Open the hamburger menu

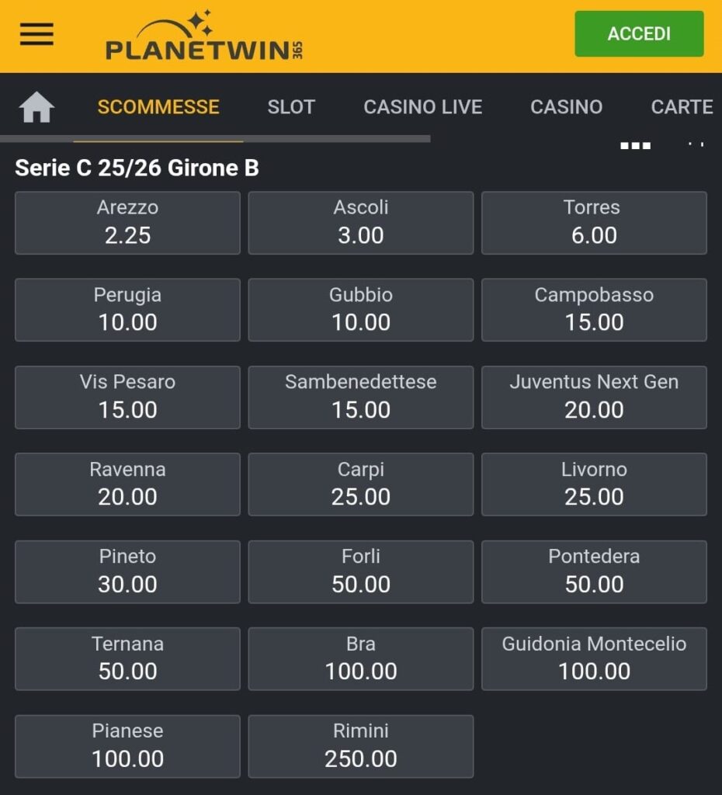click(36, 34)
